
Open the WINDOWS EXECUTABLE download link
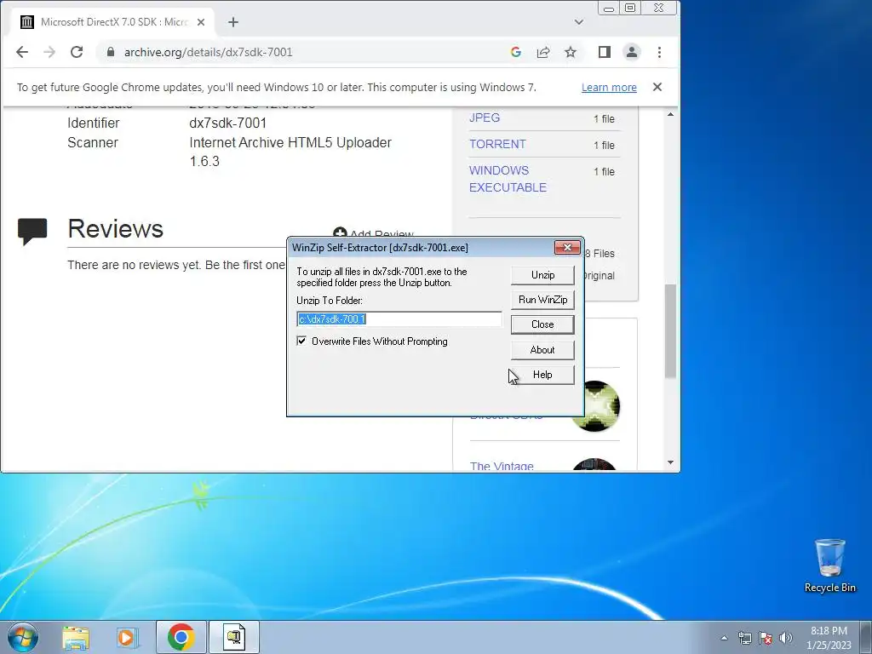coord(508,179)
